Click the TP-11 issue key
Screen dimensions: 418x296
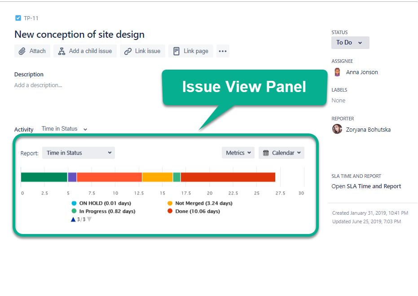[x=31, y=18]
